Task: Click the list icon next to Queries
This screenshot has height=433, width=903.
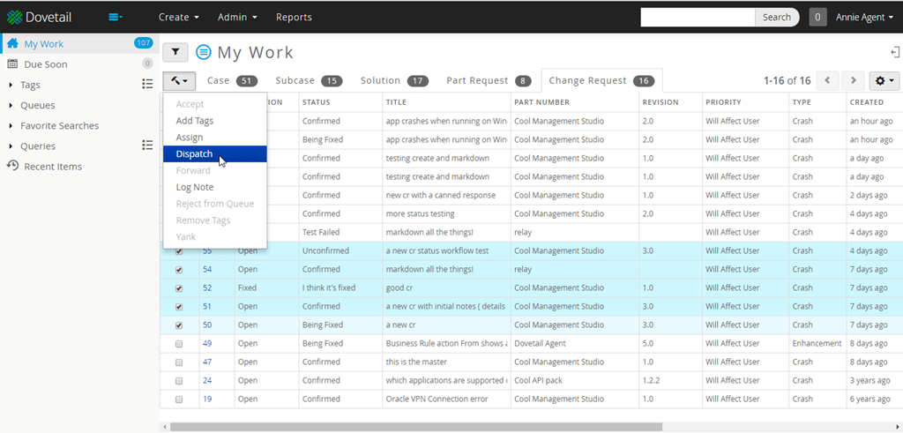Action: pos(147,146)
